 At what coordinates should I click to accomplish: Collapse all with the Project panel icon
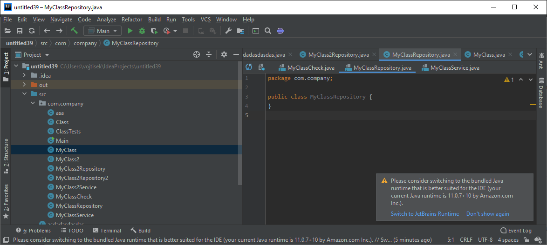tap(209, 55)
